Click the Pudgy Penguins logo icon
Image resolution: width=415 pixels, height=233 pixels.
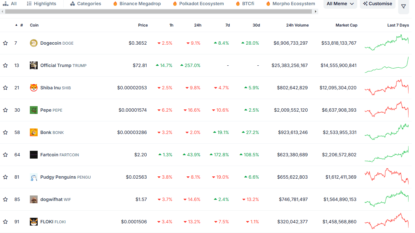pos(34,177)
